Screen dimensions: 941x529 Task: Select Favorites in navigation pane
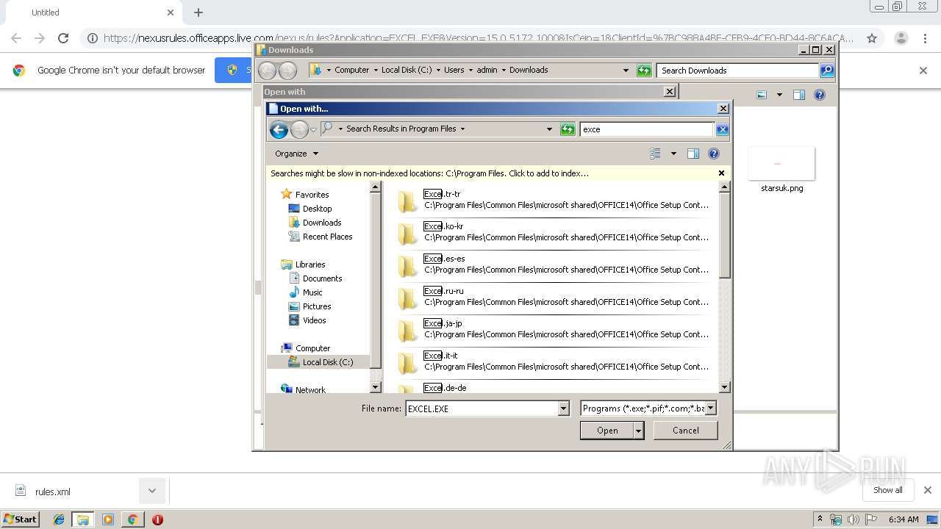312,195
